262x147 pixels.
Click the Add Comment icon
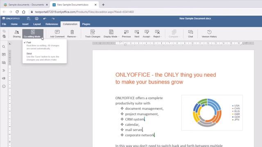tap(57, 33)
